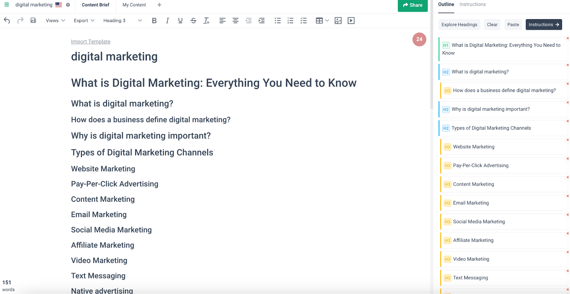Image resolution: width=570 pixels, height=294 pixels.
Task: Expand the Export dropdown menu
Action: point(84,21)
